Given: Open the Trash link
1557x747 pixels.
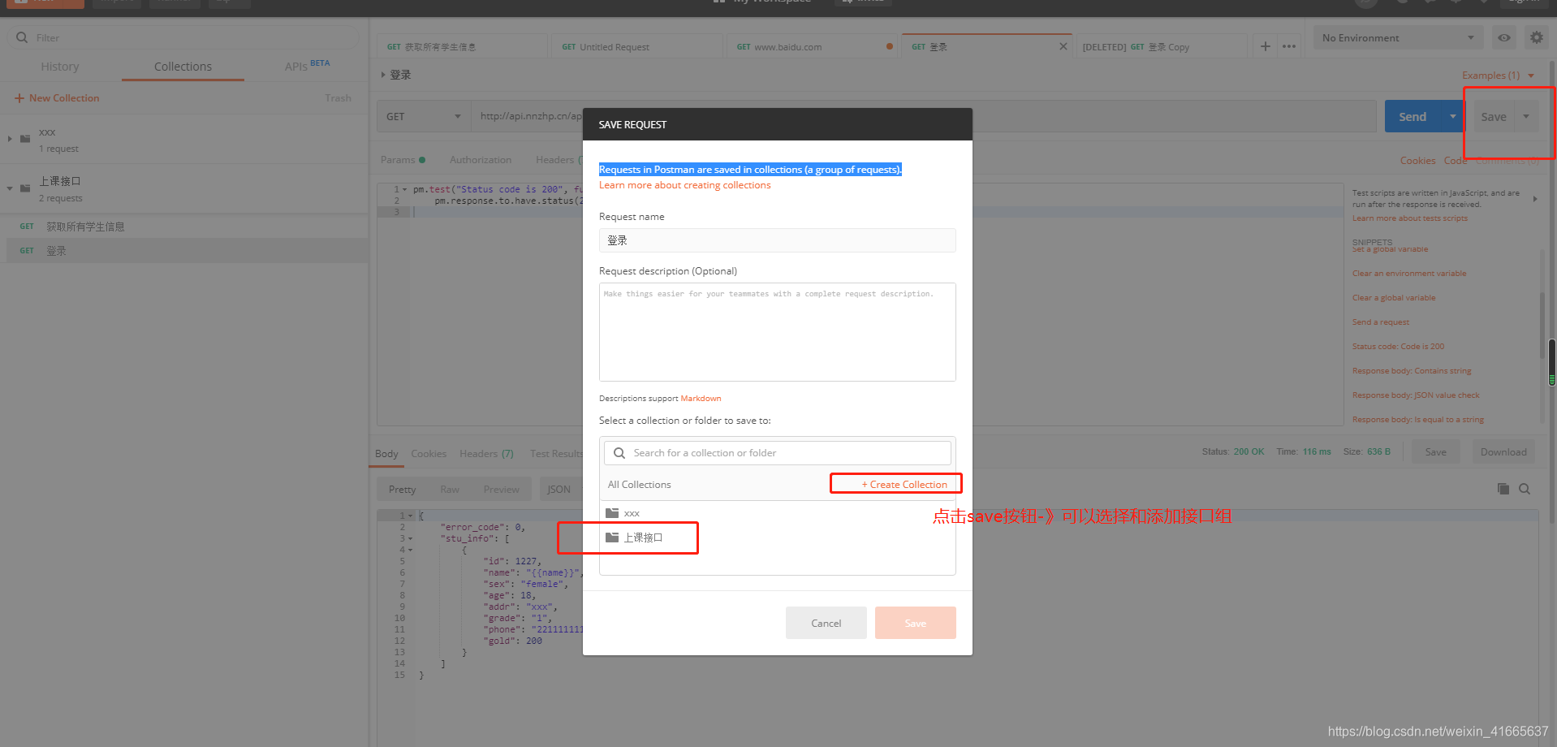Looking at the screenshot, I should [338, 98].
